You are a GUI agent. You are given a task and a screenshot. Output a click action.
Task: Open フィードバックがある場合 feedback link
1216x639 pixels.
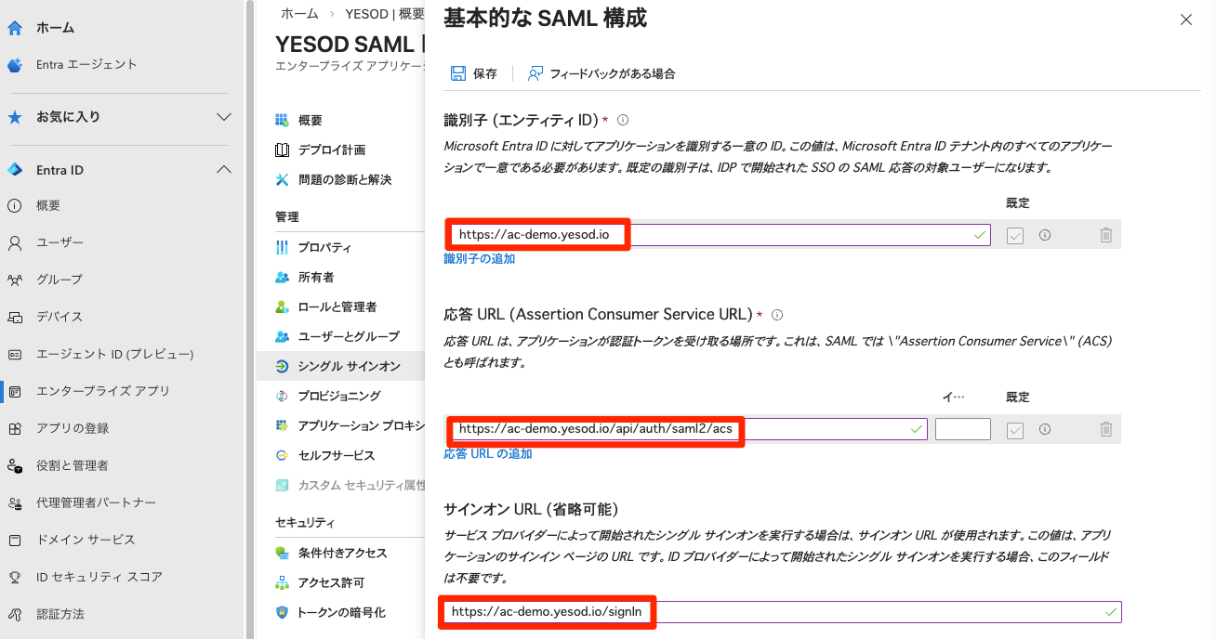tap(601, 73)
